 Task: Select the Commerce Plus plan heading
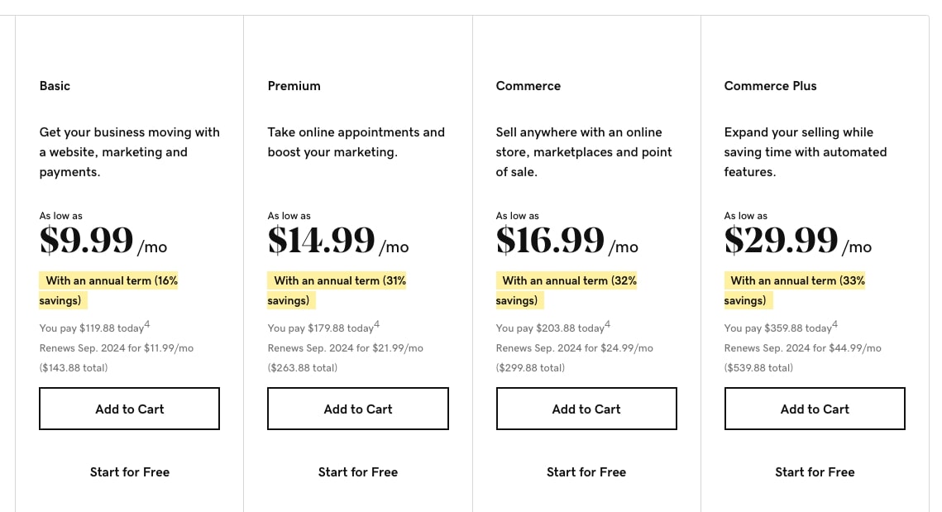pyautogui.click(x=770, y=86)
